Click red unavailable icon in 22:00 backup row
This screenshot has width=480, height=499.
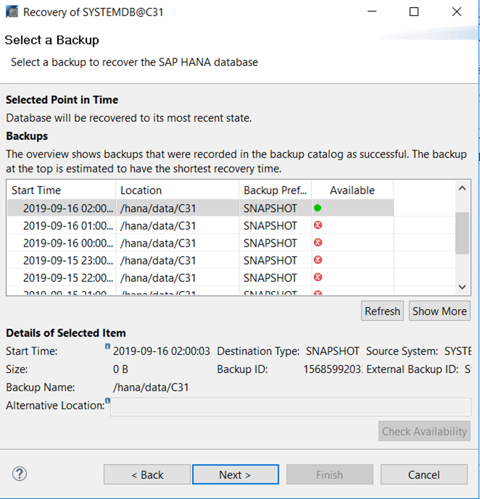[x=318, y=277]
